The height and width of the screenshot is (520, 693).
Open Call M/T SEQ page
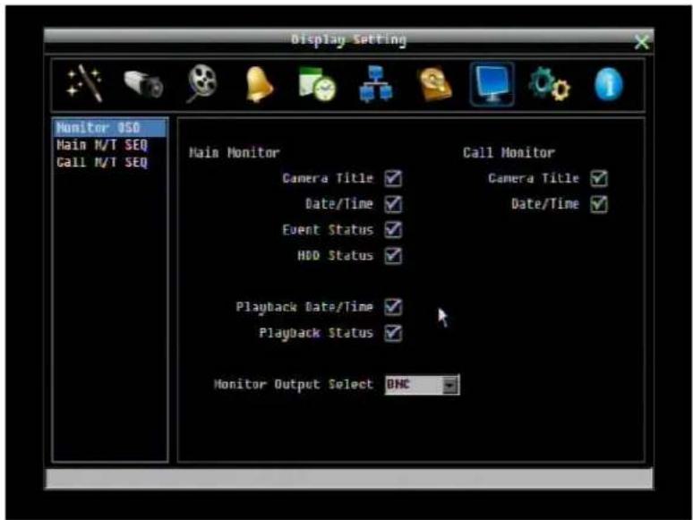click(102, 162)
